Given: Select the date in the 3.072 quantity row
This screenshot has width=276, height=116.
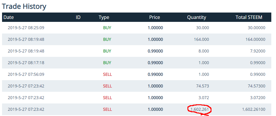Looking at the screenshot, I should click(26, 98).
